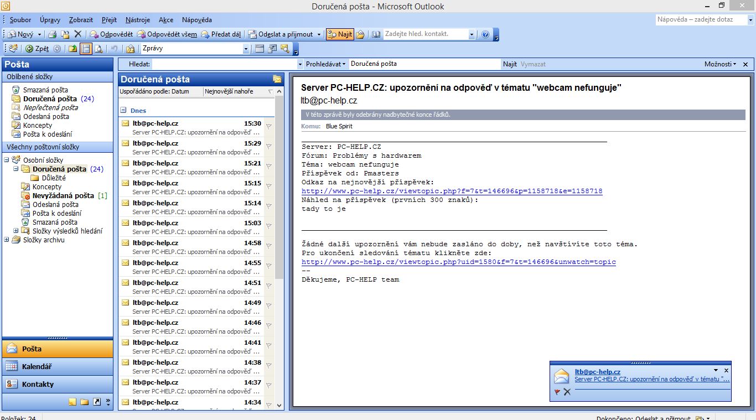
Task: Click the Předat dál forward button
Action: tap(221, 34)
